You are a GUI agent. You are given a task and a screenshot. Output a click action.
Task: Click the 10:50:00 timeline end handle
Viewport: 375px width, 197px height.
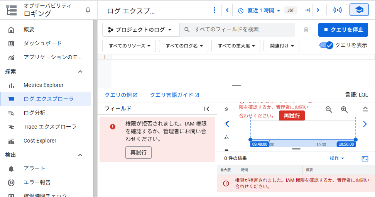pos(346,144)
